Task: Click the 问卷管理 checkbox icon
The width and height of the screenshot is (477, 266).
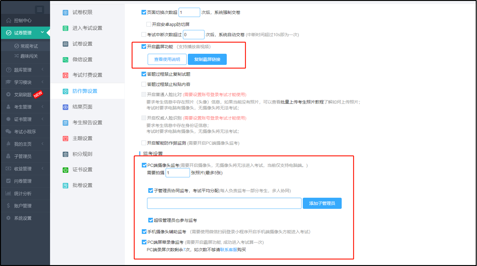Action: point(8,181)
